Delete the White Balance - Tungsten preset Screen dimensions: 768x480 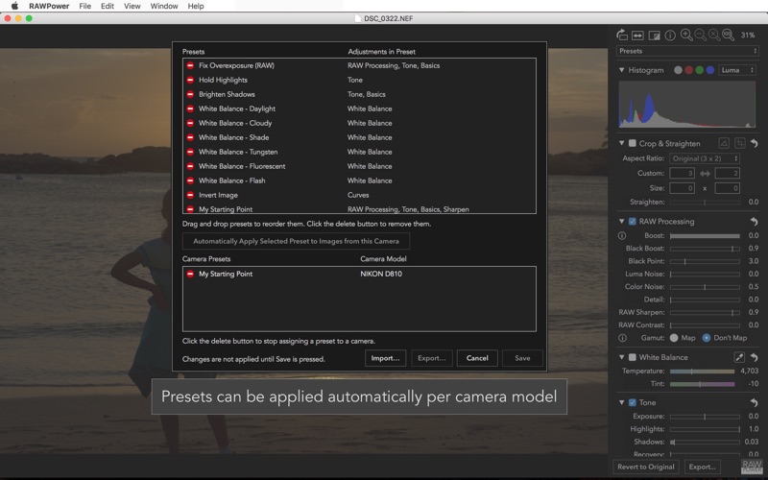[x=190, y=152]
